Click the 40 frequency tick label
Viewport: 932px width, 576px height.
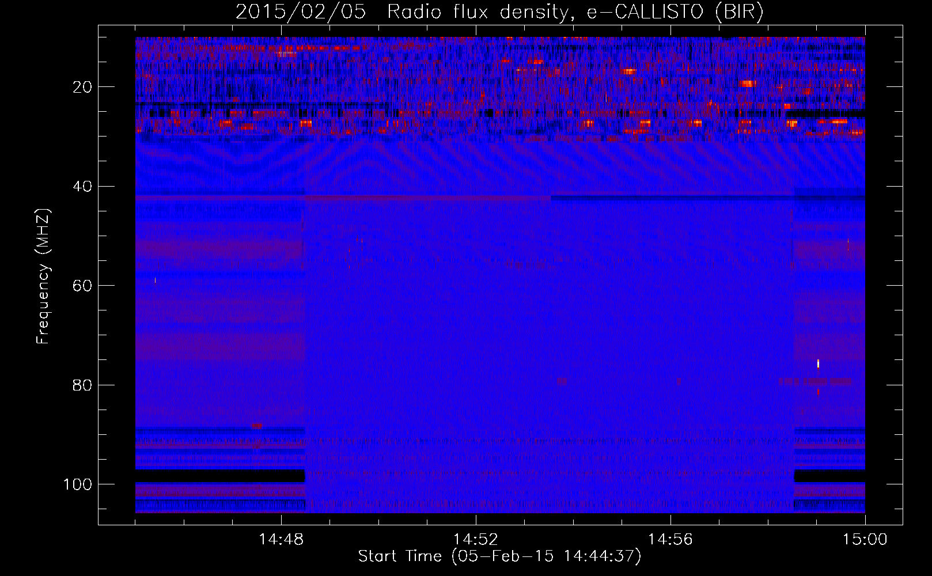tap(83, 187)
